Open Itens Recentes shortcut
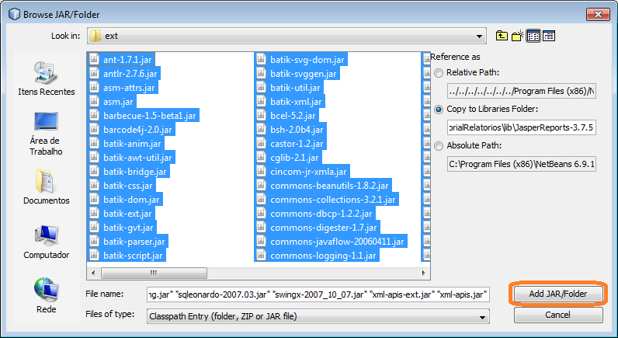Screen dimensions: 618x338 coord(46,78)
